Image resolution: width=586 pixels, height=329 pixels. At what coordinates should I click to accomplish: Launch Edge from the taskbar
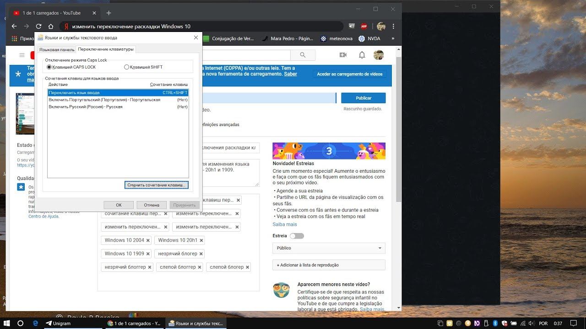pos(35,323)
